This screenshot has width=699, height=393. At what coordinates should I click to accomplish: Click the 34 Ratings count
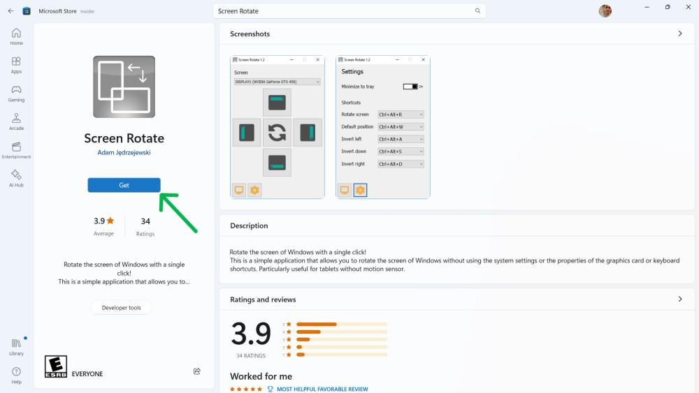(x=145, y=227)
